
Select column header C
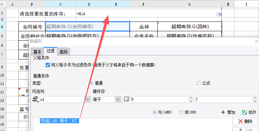(61, 4)
